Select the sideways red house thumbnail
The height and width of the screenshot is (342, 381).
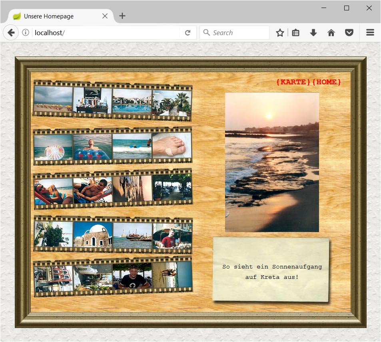click(x=54, y=279)
